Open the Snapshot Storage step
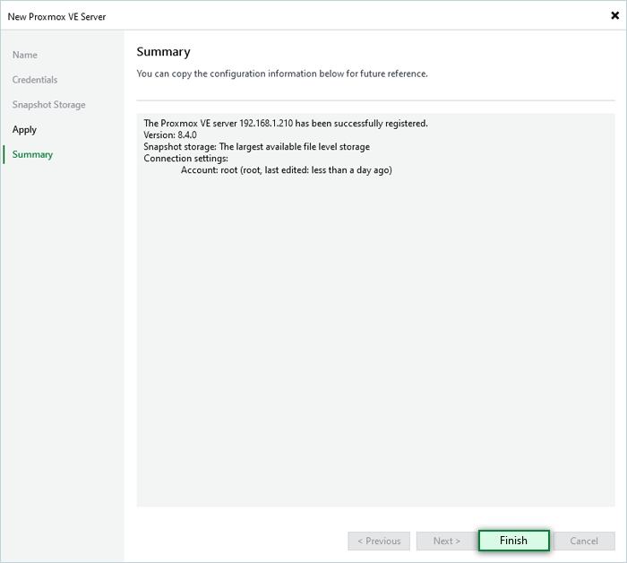627x563 pixels. (x=49, y=105)
